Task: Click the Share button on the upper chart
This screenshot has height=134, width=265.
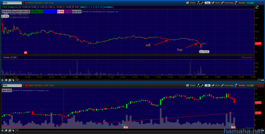Action: click(x=191, y=3)
